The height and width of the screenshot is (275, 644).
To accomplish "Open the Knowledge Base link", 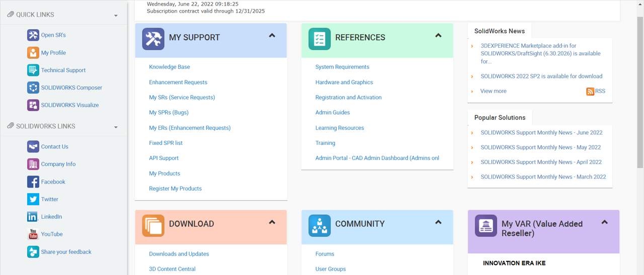I will (169, 67).
